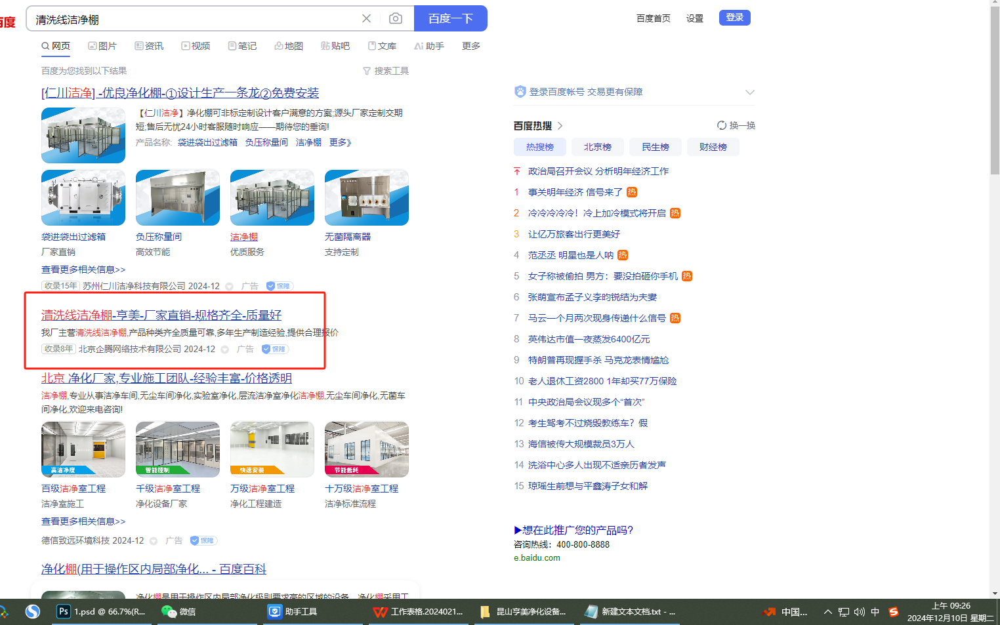Click 万级洁净室工程 thumbnail image
1000x625 pixels.
pos(272,449)
